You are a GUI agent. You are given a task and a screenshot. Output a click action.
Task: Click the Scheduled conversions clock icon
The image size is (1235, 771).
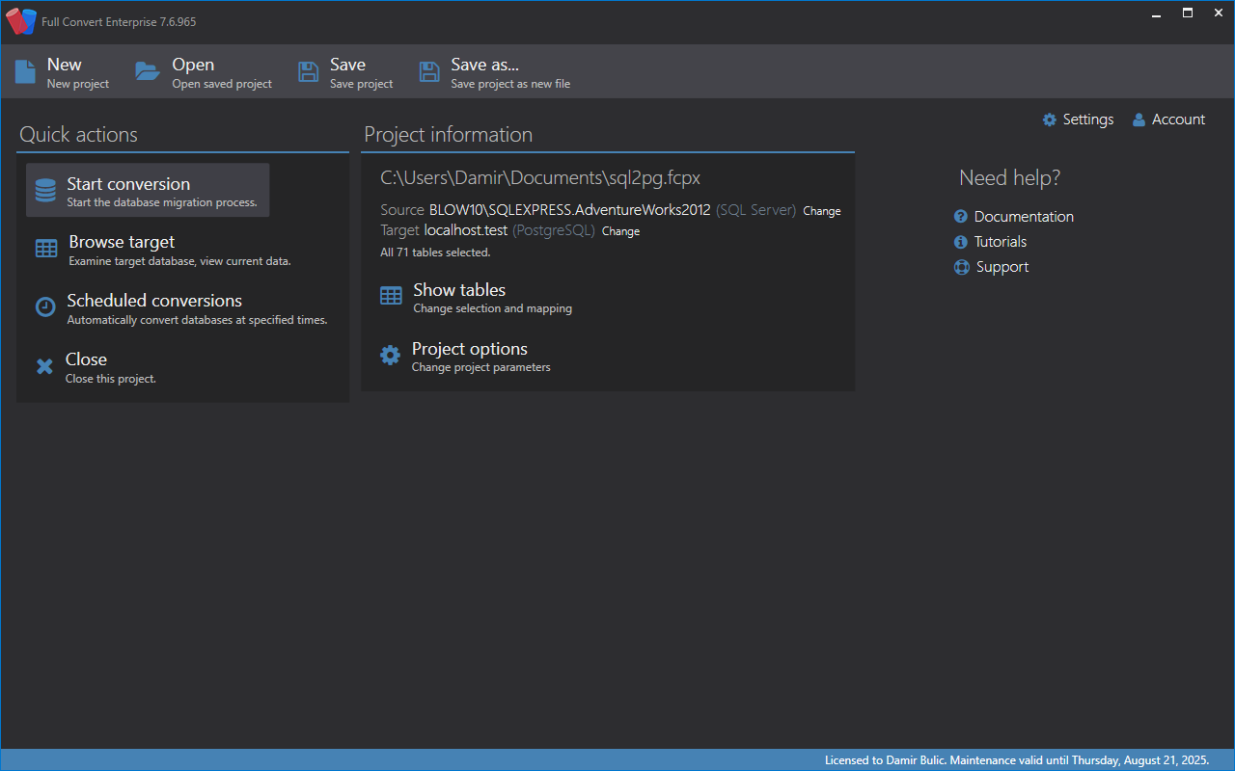pyautogui.click(x=45, y=307)
